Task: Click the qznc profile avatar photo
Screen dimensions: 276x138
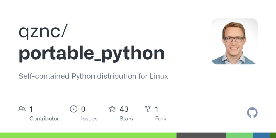Action: point(234,41)
